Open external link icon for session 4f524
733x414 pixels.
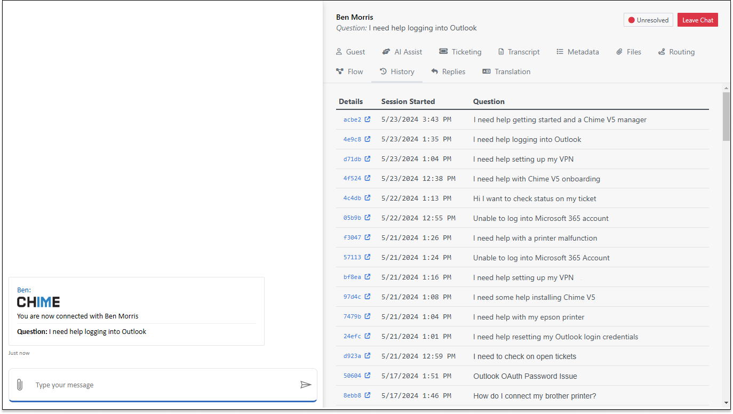click(x=368, y=179)
